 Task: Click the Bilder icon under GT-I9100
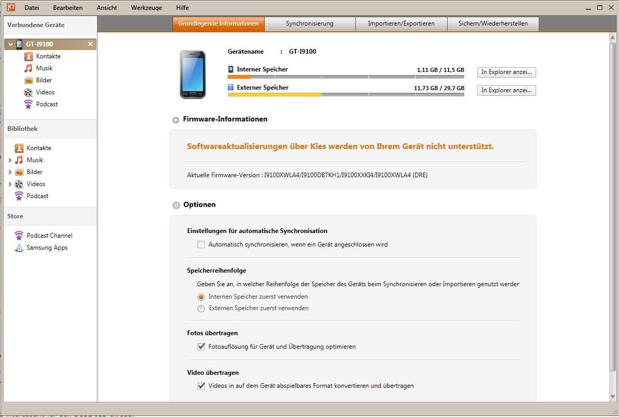click(29, 81)
